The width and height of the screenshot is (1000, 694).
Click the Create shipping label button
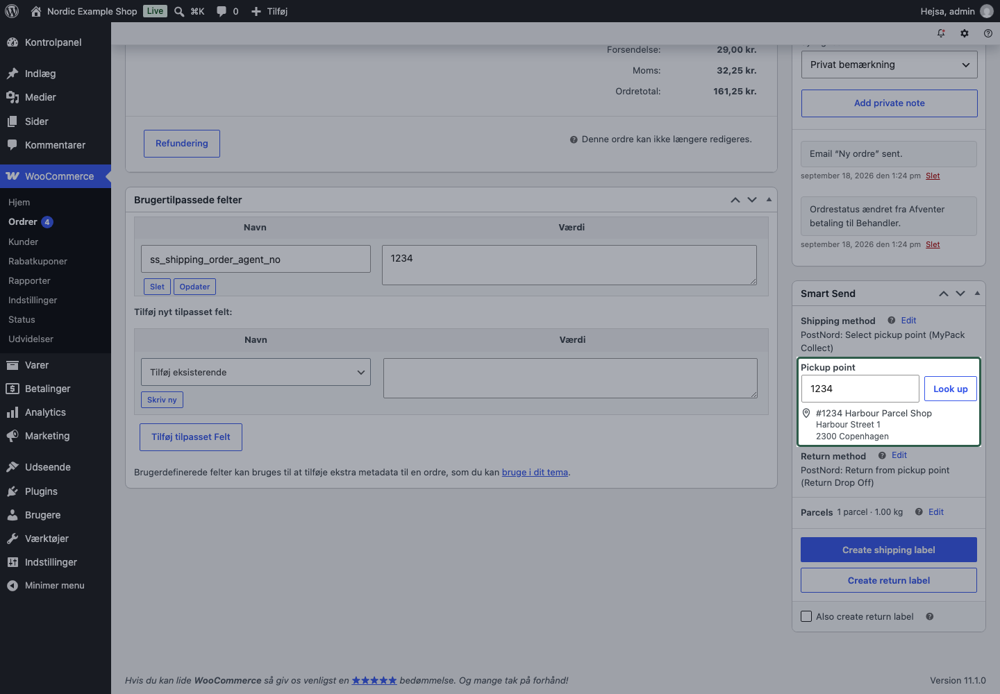pyautogui.click(x=889, y=550)
